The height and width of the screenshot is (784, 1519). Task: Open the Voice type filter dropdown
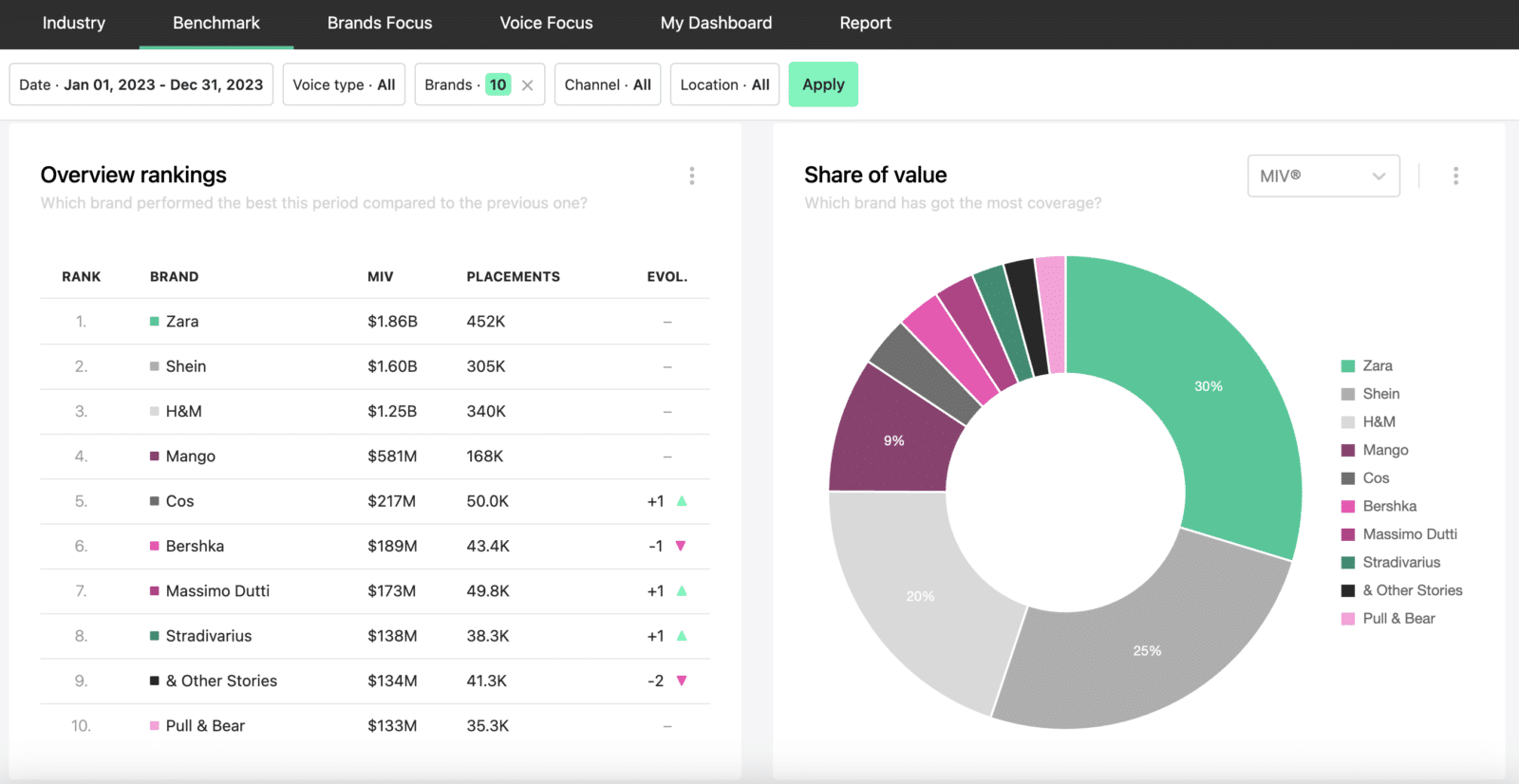(x=344, y=84)
